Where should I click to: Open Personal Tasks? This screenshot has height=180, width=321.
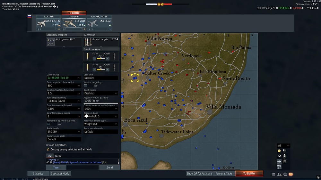click(224, 174)
